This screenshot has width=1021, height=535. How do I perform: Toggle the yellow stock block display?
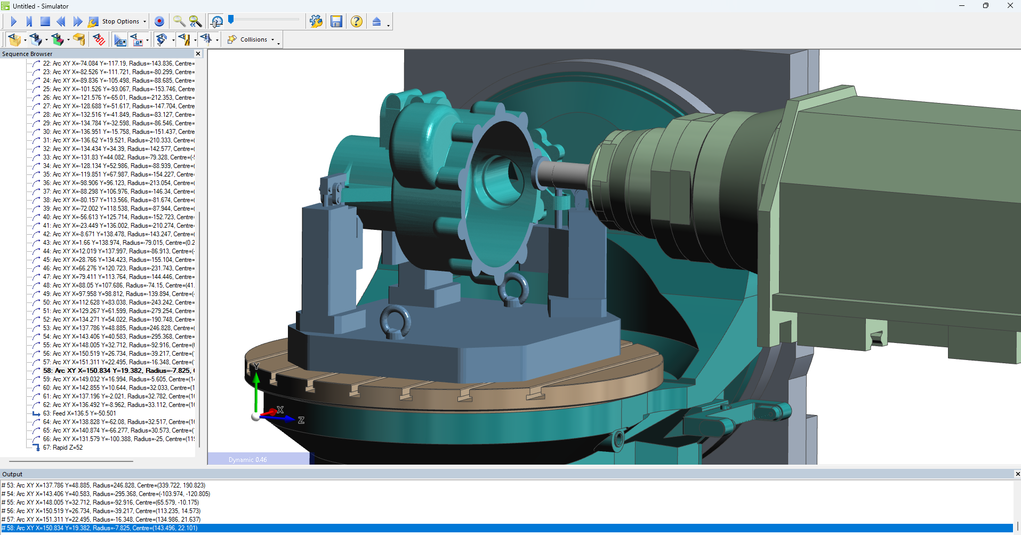click(14, 39)
